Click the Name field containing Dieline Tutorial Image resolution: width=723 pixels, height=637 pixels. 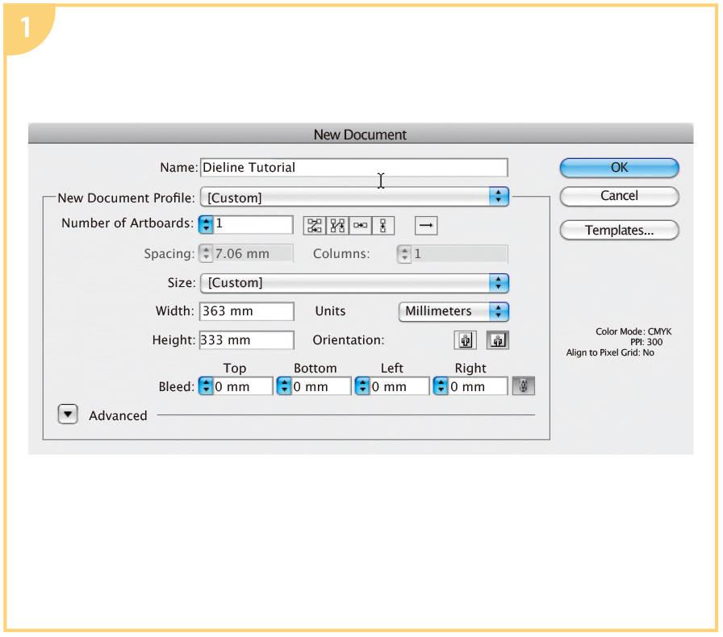tap(355, 167)
